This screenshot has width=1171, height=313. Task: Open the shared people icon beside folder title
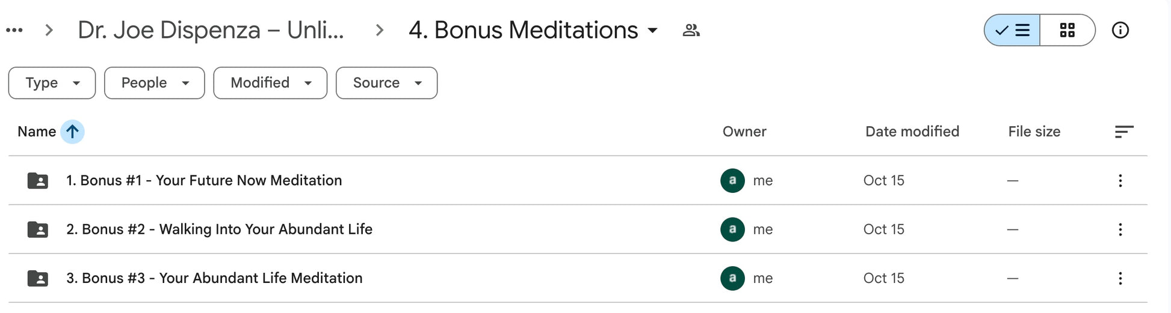pos(691,30)
